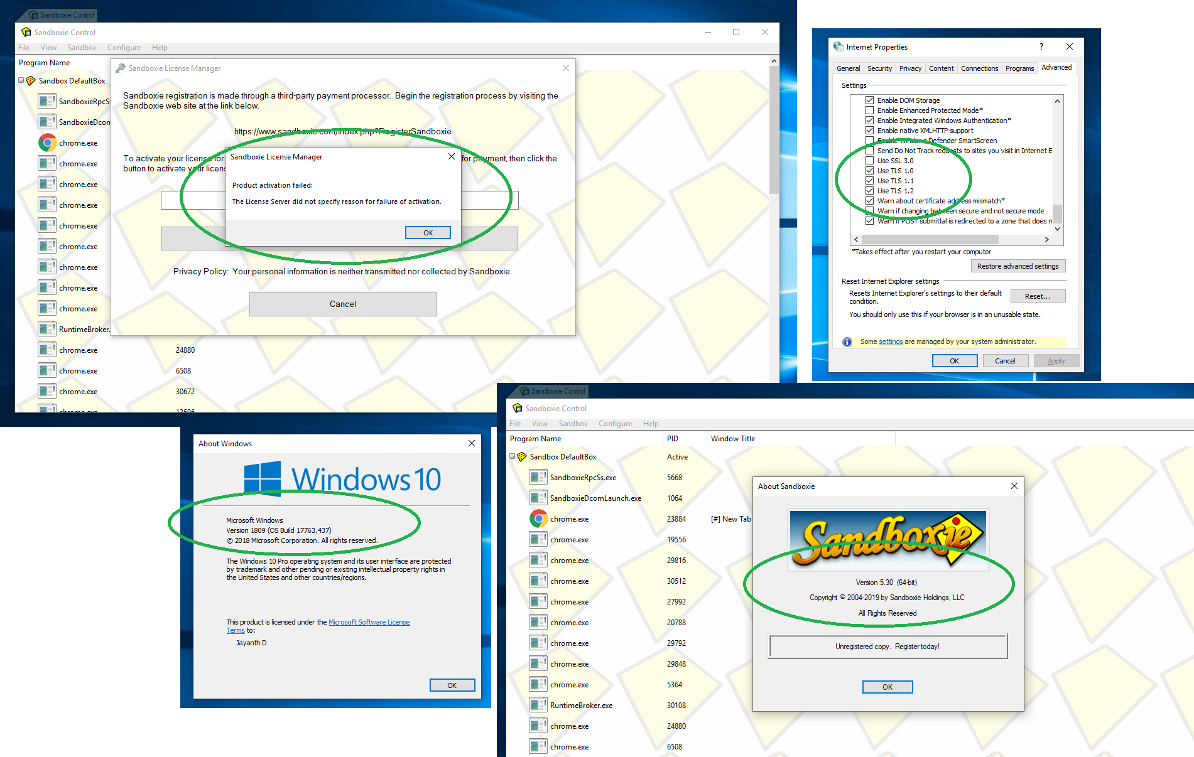Screen dimensions: 1194x757
Task: Click the program icon of chrome.exe PID 27992
Action: coord(538,601)
